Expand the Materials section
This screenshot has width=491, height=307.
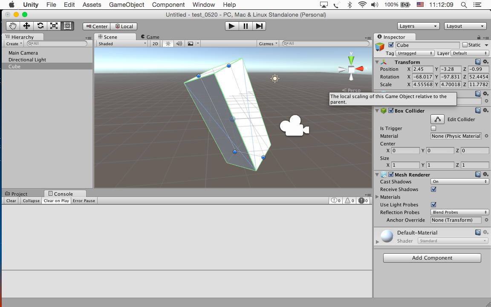coord(378,197)
